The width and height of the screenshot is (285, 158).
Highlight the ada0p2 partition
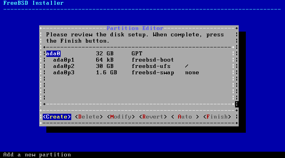pyautogui.click(x=64, y=66)
